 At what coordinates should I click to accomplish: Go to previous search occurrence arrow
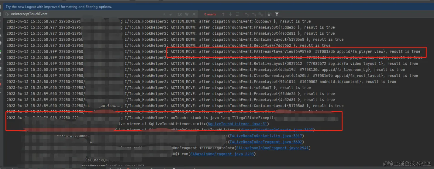[x=223, y=14]
